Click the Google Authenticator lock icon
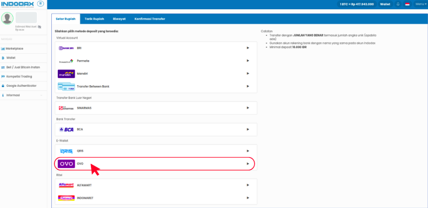This screenshot has height=208, width=428. pos(3,86)
